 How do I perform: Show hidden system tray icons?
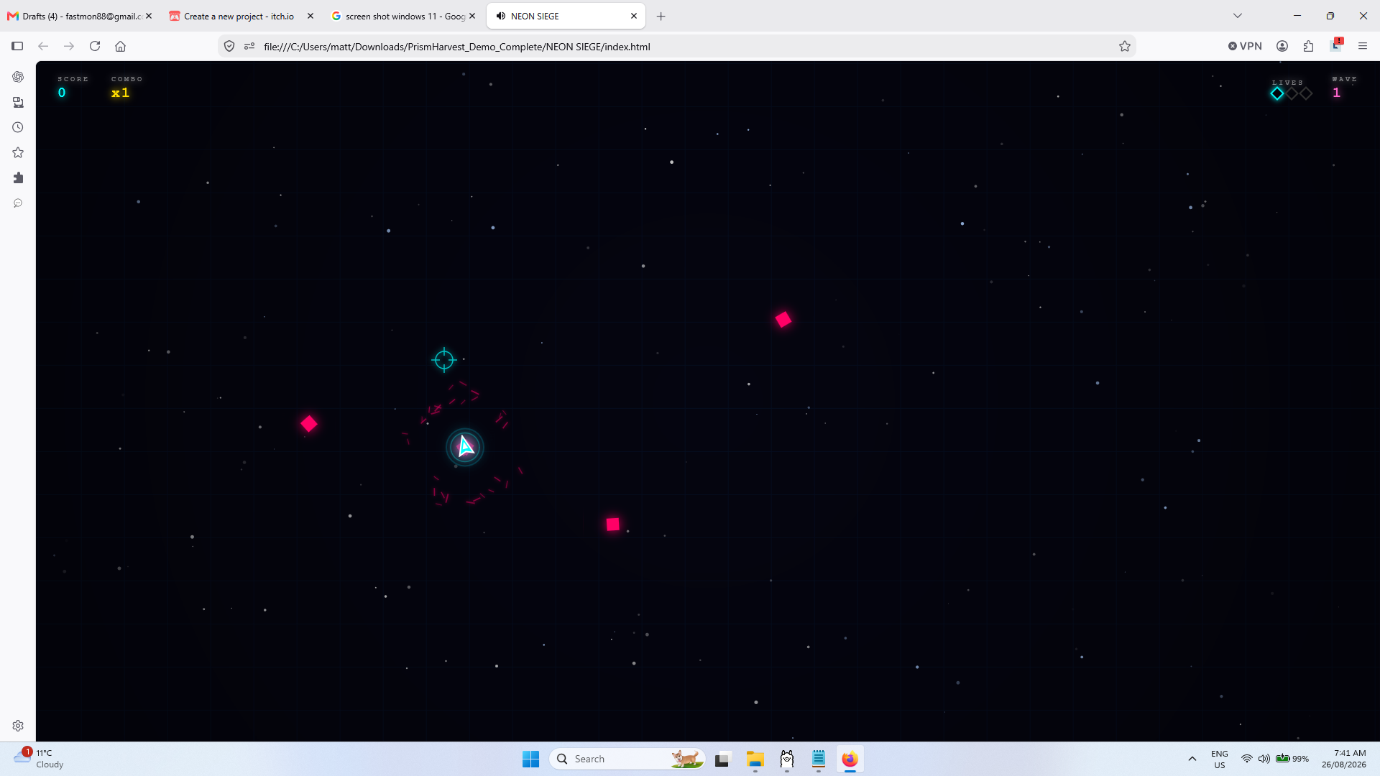pyautogui.click(x=1192, y=759)
